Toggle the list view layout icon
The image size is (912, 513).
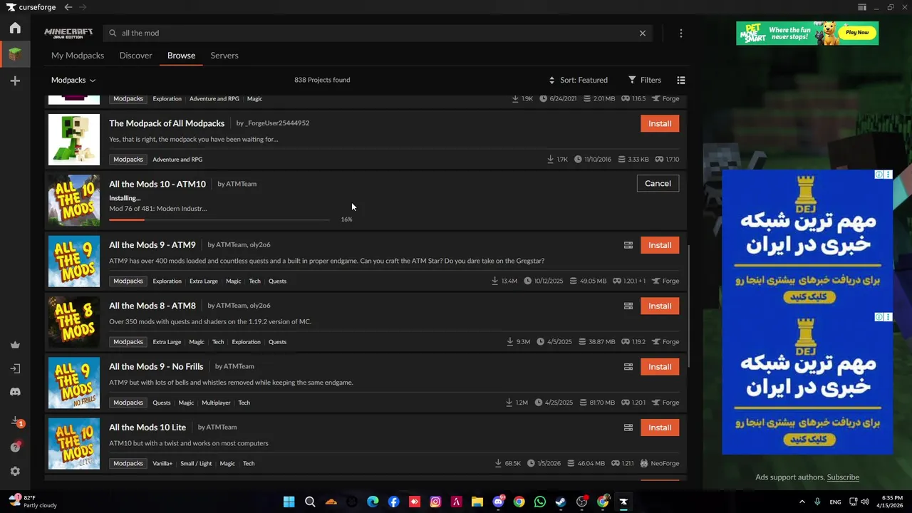coord(681,80)
